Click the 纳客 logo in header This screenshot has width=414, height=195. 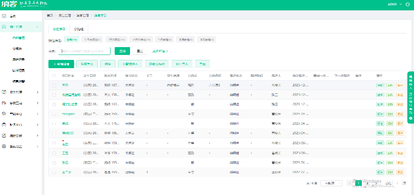(x=9, y=4)
